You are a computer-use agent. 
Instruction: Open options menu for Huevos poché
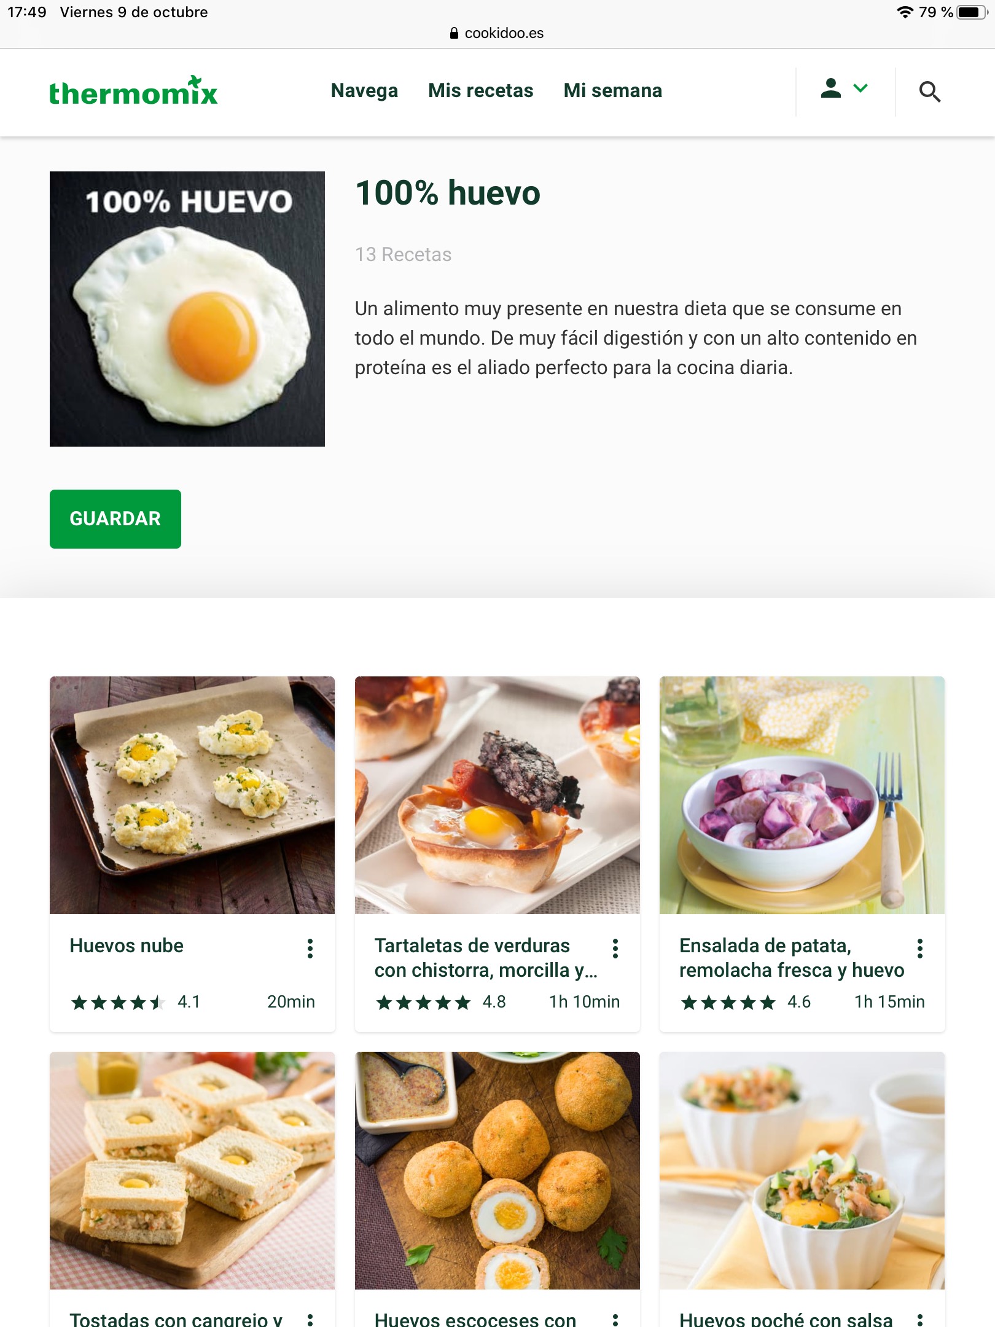[x=919, y=1319]
